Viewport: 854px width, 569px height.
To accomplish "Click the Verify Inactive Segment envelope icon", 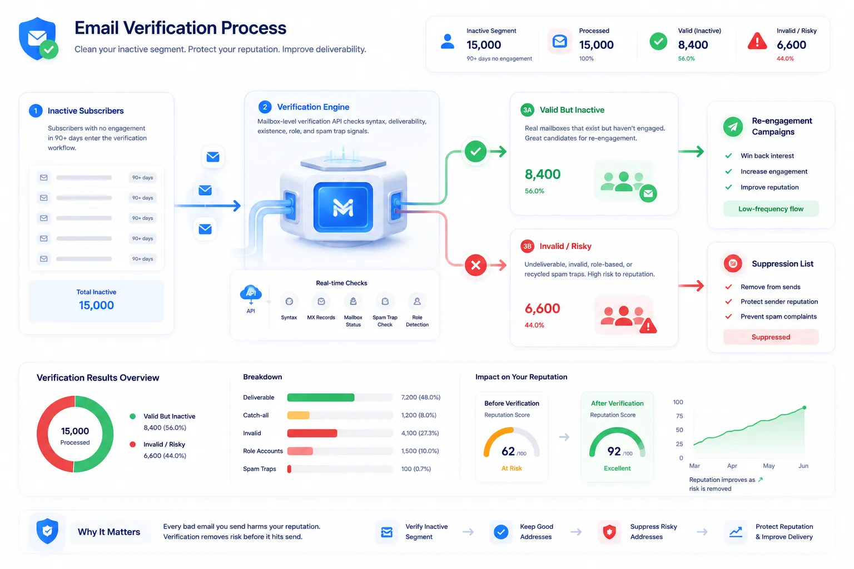I will [387, 532].
